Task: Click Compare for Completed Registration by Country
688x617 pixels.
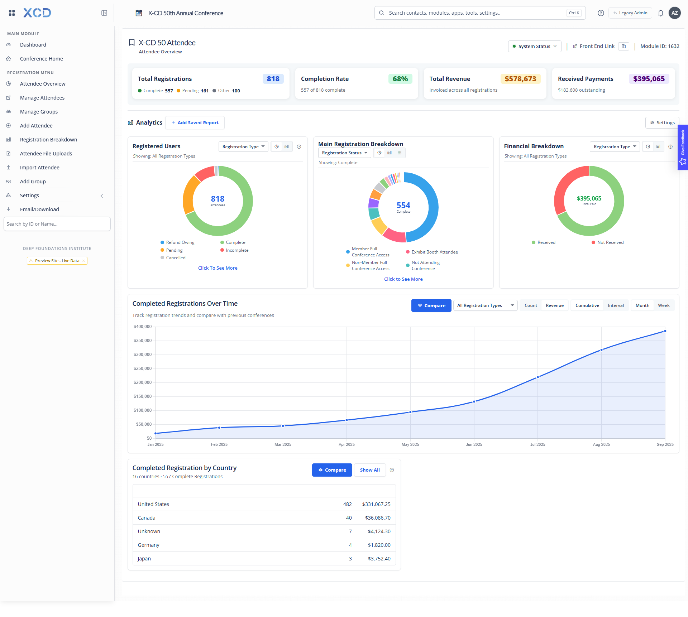Action: point(332,470)
